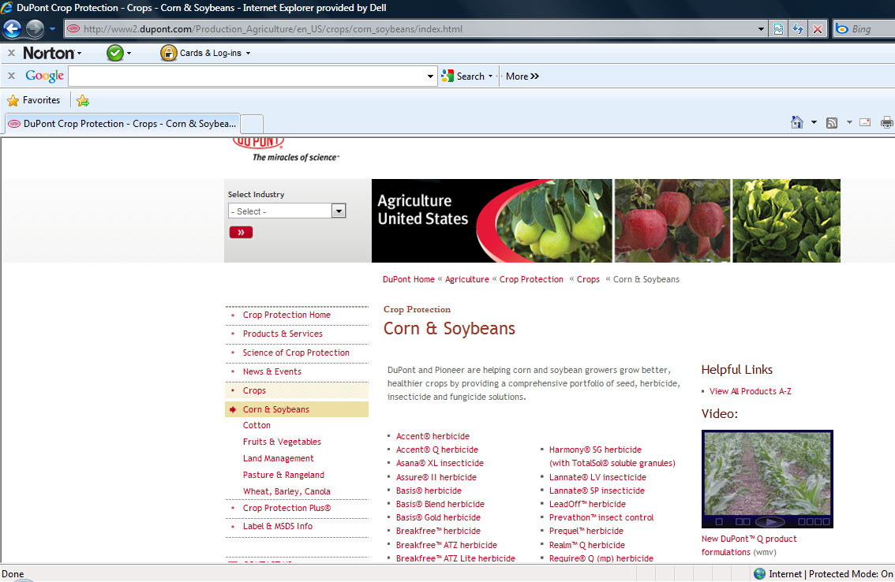This screenshot has height=582, width=895.
Task: Open Fruits & Vegetables link
Action: (282, 442)
